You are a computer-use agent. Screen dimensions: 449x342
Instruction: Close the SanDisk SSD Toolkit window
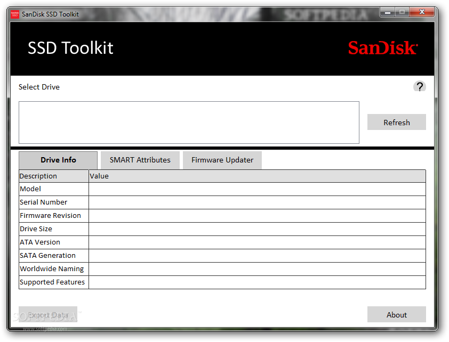(422, 12)
